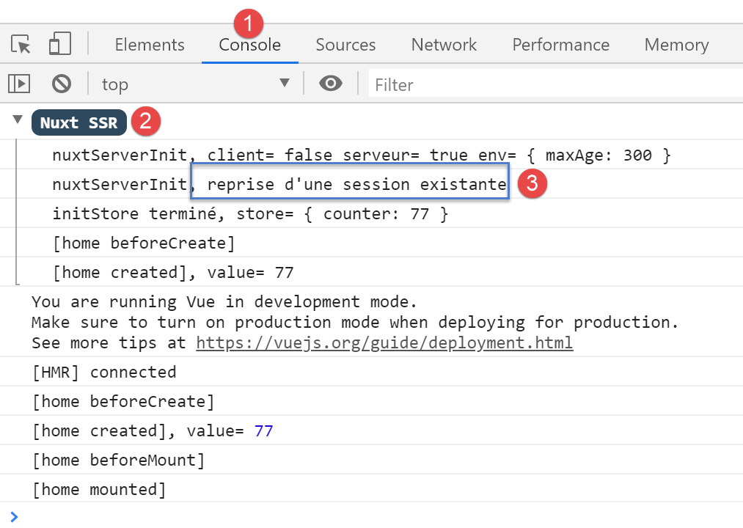This screenshot has height=528, width=743.
Task: Open the top JavaScript context dropdown
Action: point(196,84)
